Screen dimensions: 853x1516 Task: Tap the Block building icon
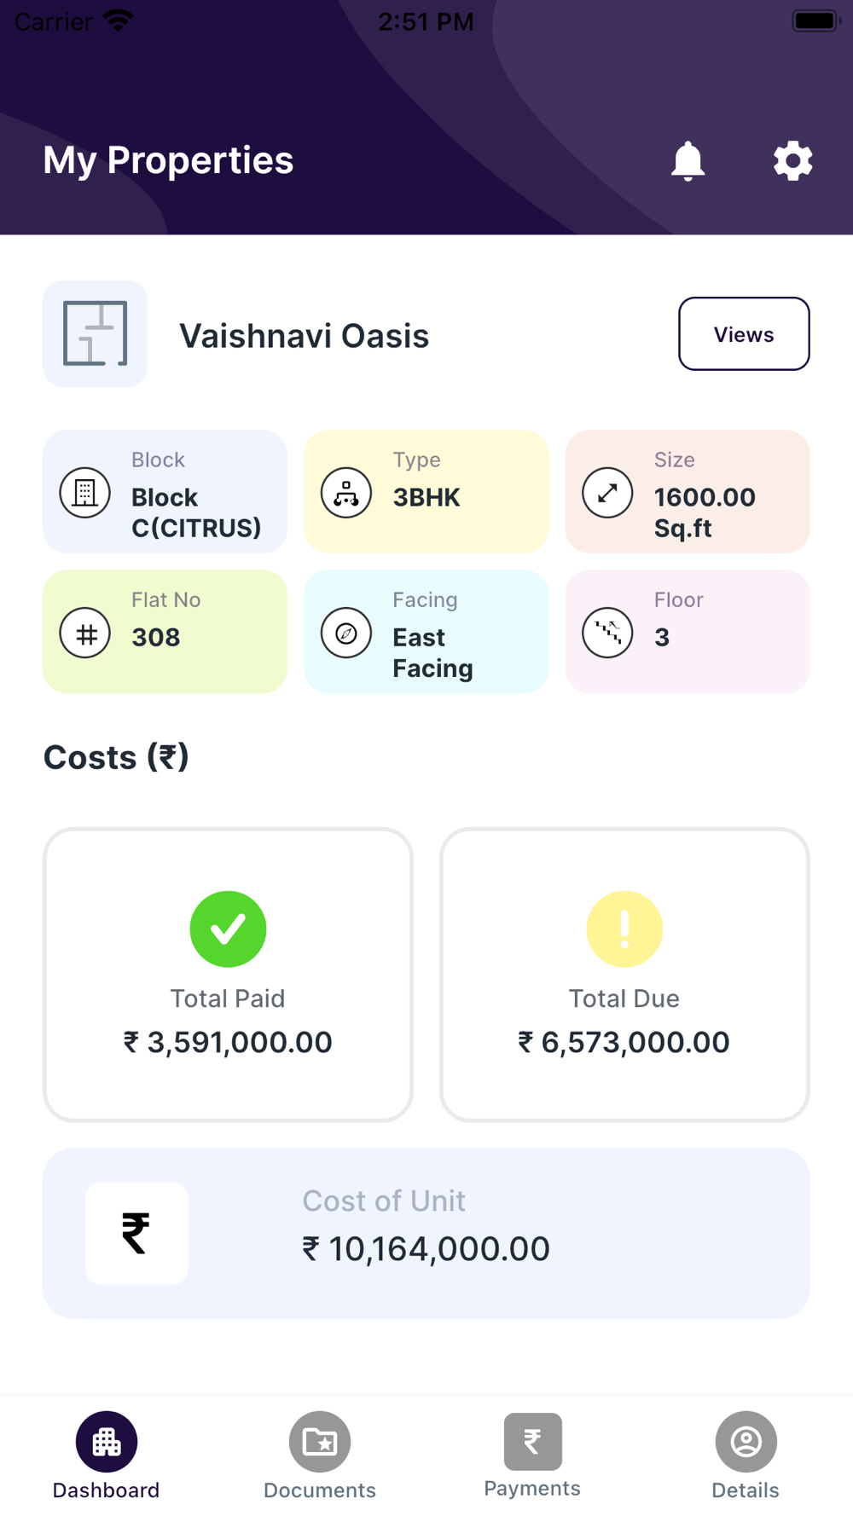(85, 493)
